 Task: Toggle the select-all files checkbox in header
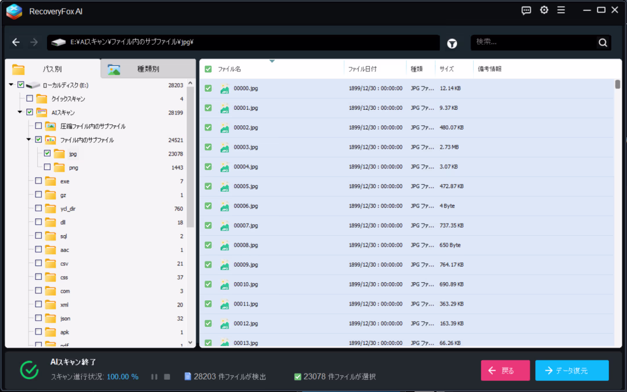pos(208,69)
